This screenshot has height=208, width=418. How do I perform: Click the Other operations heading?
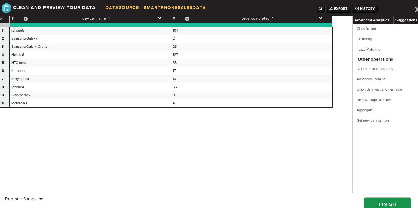tap(375, 59)
